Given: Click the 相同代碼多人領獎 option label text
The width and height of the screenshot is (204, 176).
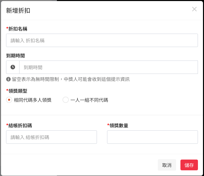Looking at the screenshot, I should pos(33,100).
